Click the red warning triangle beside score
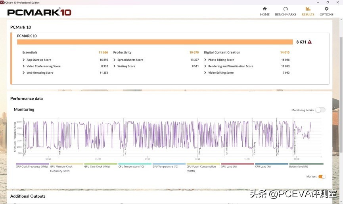 [310, 42]
